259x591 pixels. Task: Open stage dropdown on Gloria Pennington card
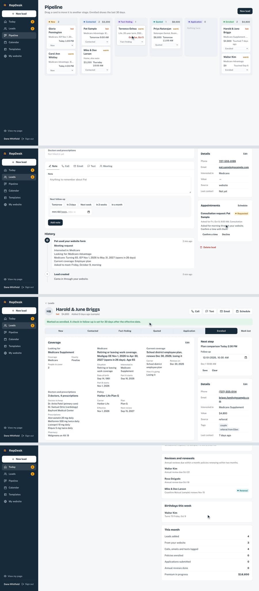click(61, 45)
